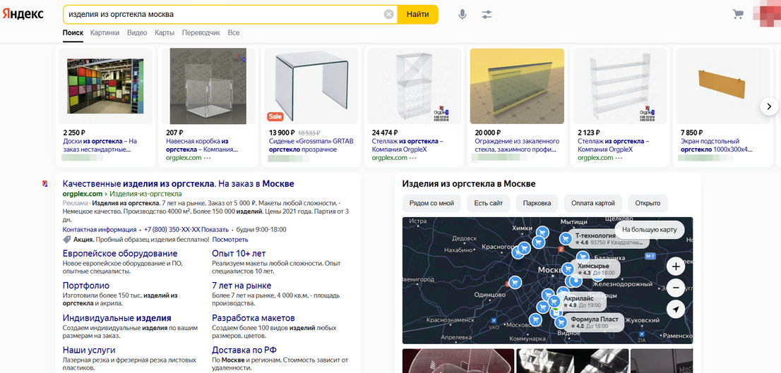781x373 pixels.
Task: Click the cart pin next to Т-технология
Action: tap(566, 238)
